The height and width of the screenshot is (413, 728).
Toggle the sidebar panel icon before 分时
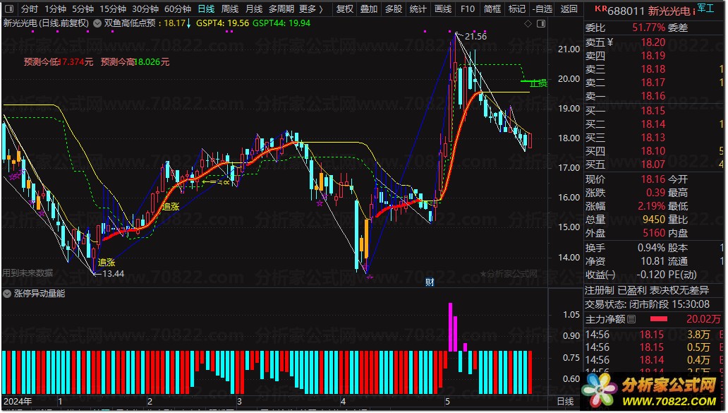[9, 9]
